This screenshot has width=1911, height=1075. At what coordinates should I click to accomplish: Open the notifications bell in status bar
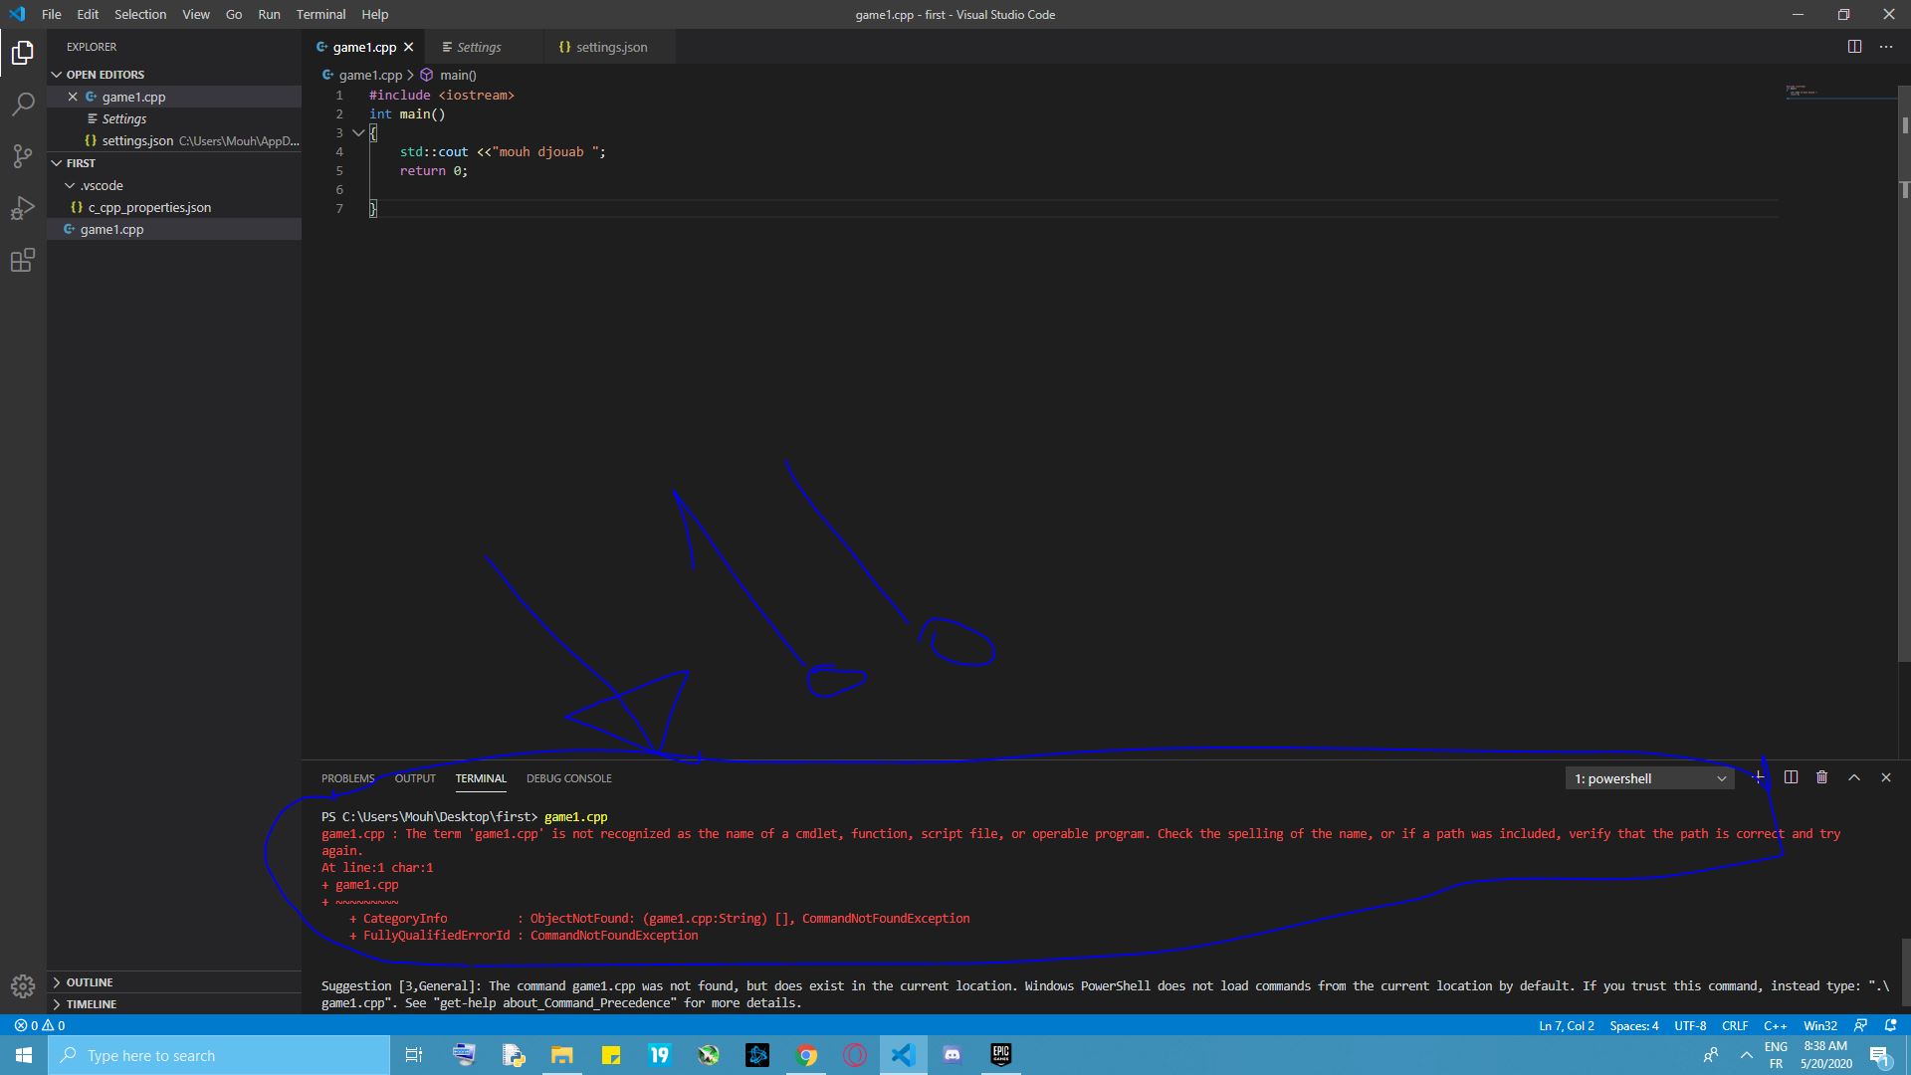coord(1891,1025)
